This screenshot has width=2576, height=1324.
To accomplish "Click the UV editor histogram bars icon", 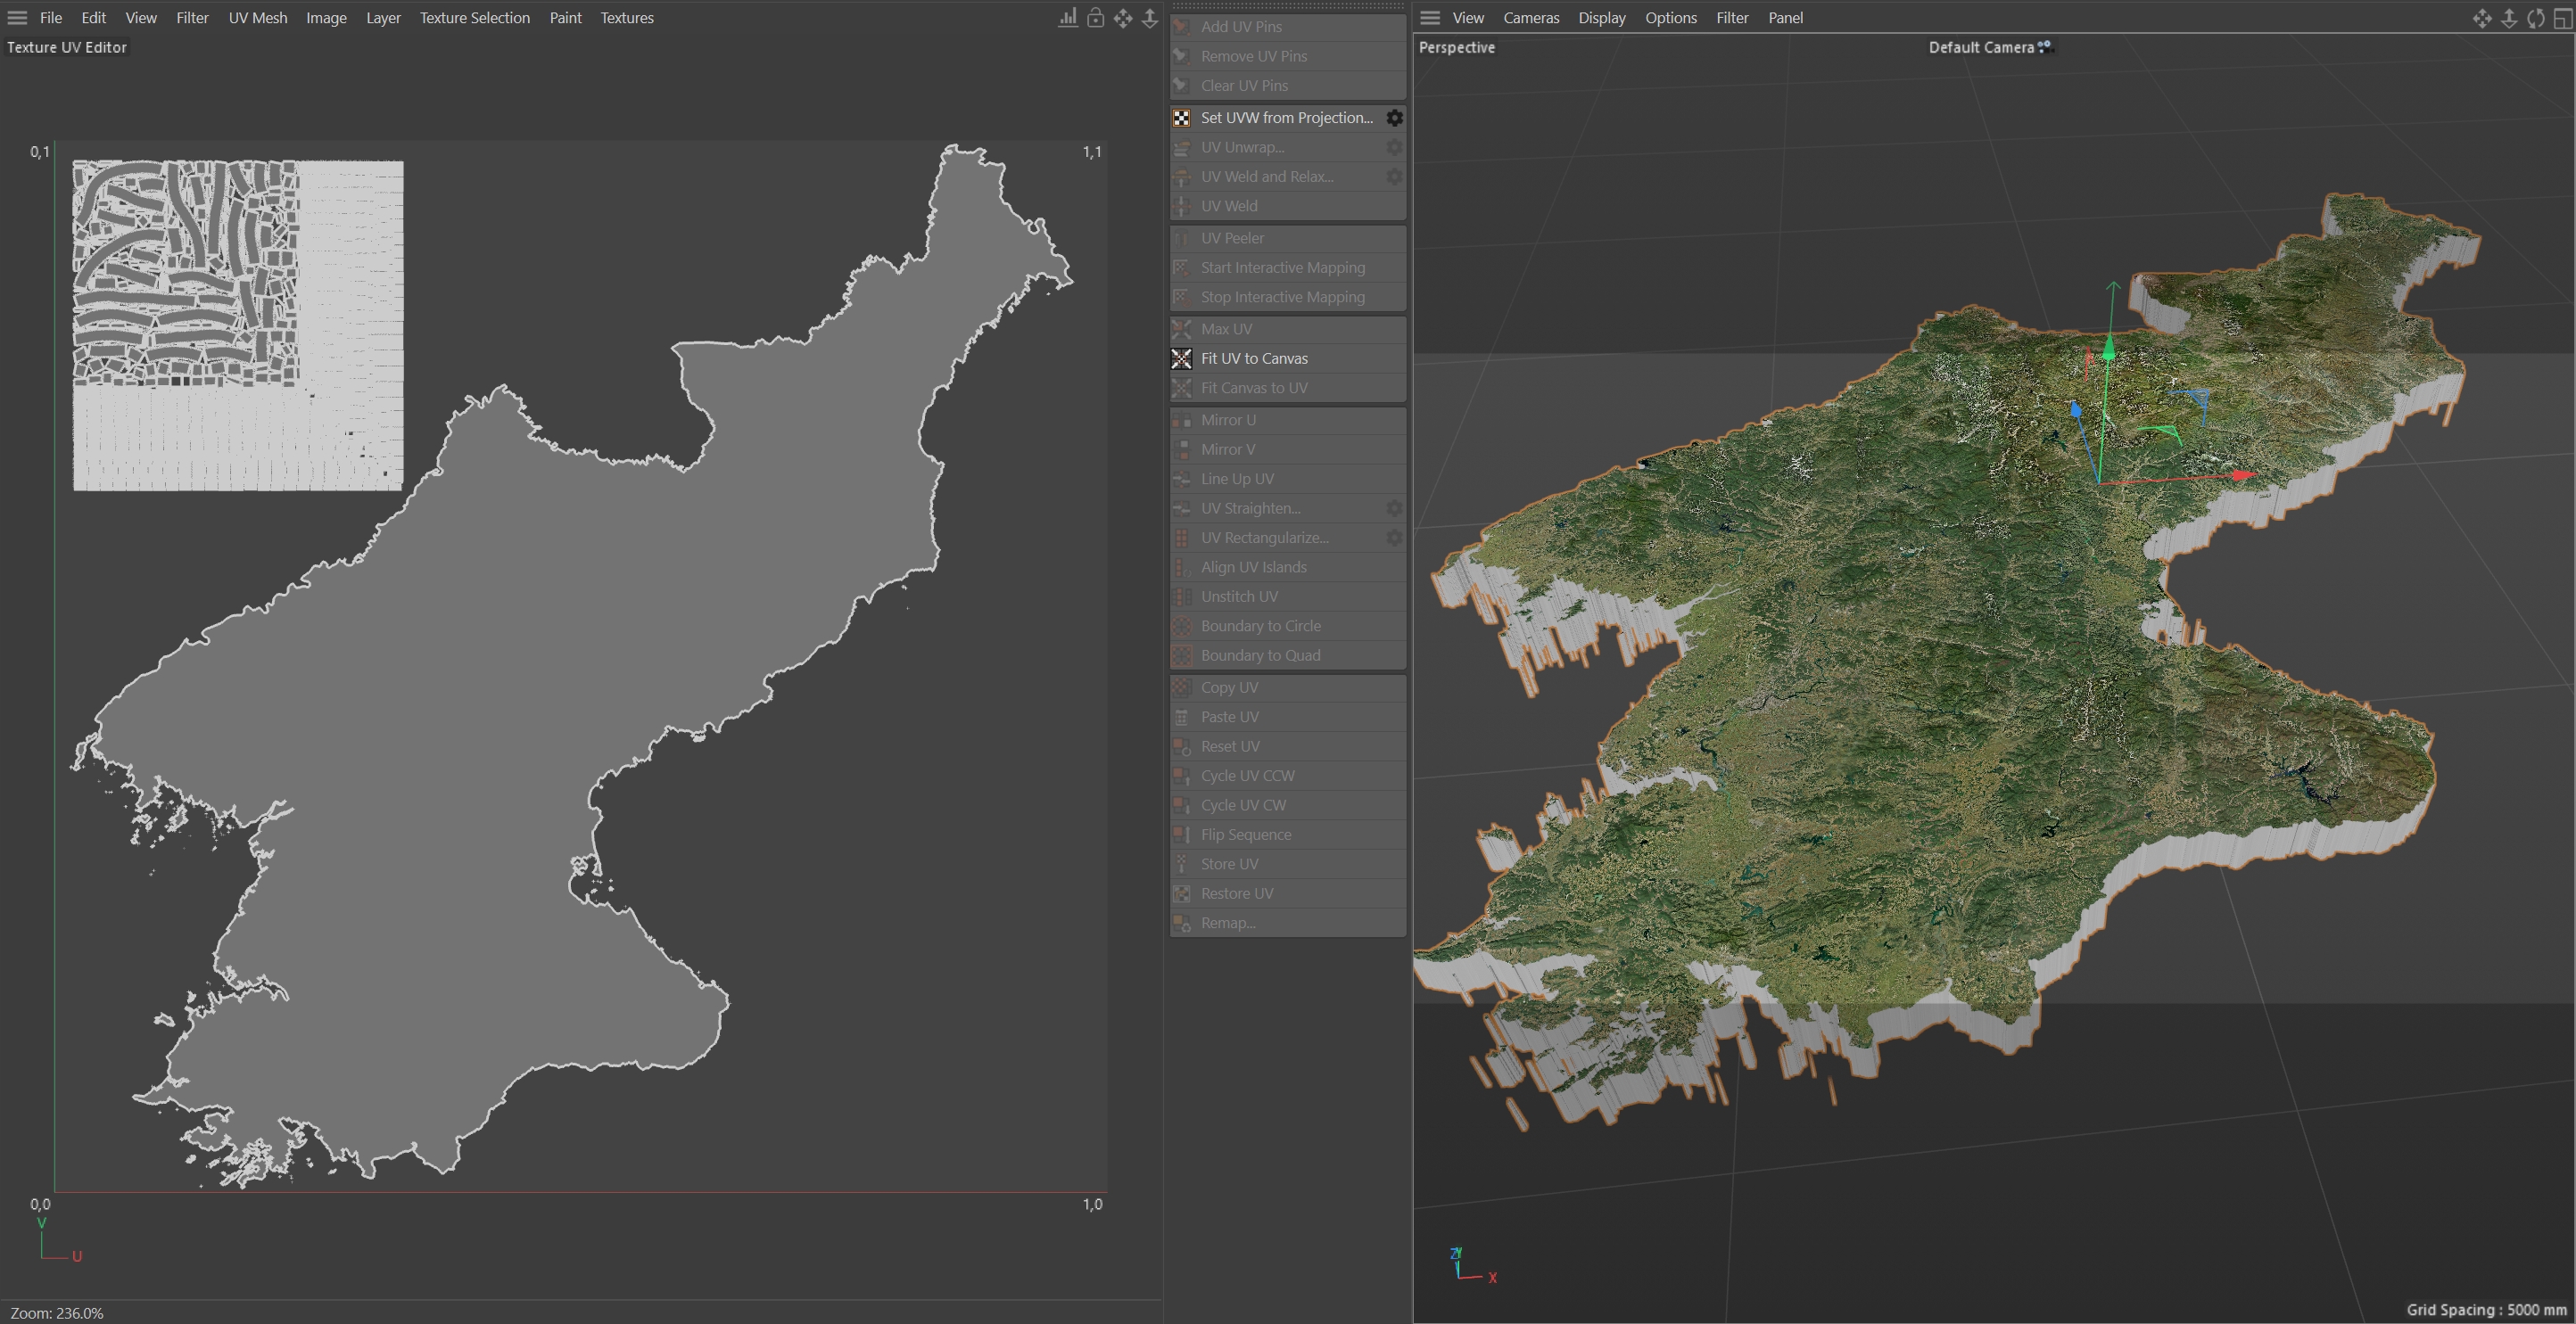I will [x=1068, y=18].
